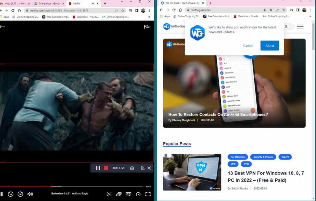Open 13 Best VPN For Windows article
The height and width of the screenshot is (201, 316).
(266, 177)
